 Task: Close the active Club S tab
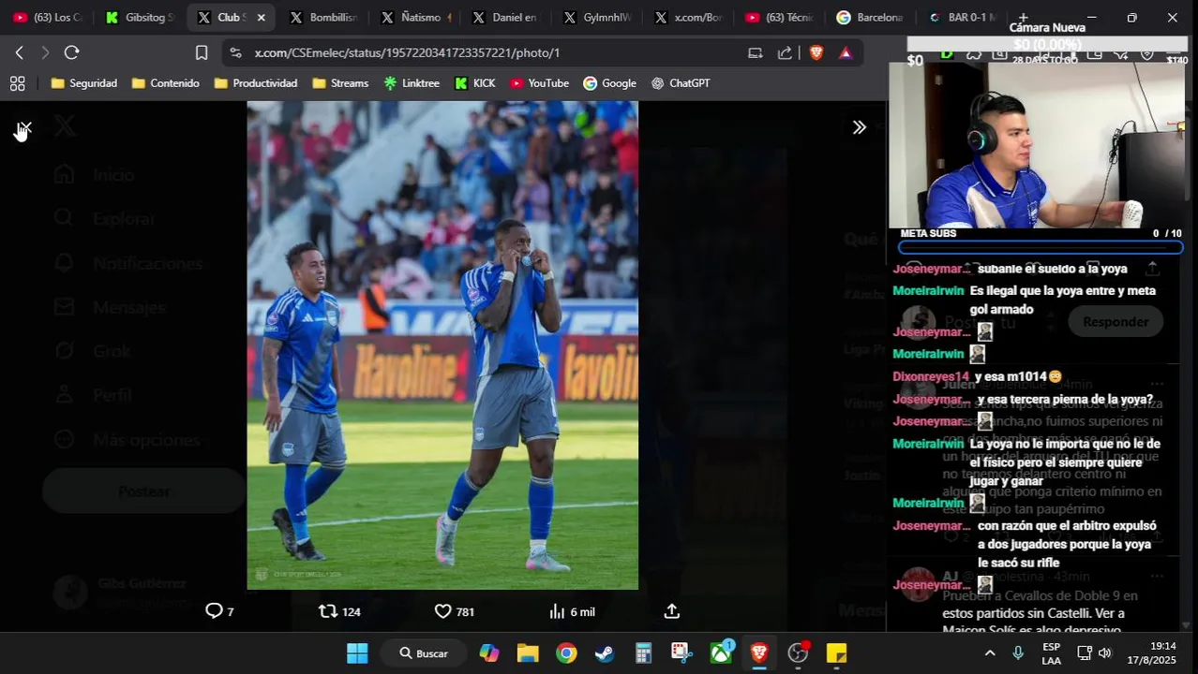coord(261,17)
